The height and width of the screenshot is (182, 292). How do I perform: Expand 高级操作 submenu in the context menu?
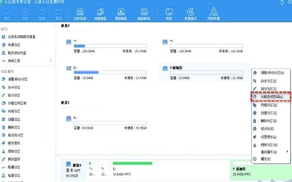coord(271,152)
